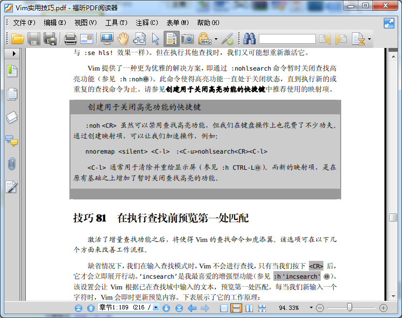Open the RMS lock dropdown arrow
Screen dimensions: 402x318
pyautogui.click(x=216, y=39)
